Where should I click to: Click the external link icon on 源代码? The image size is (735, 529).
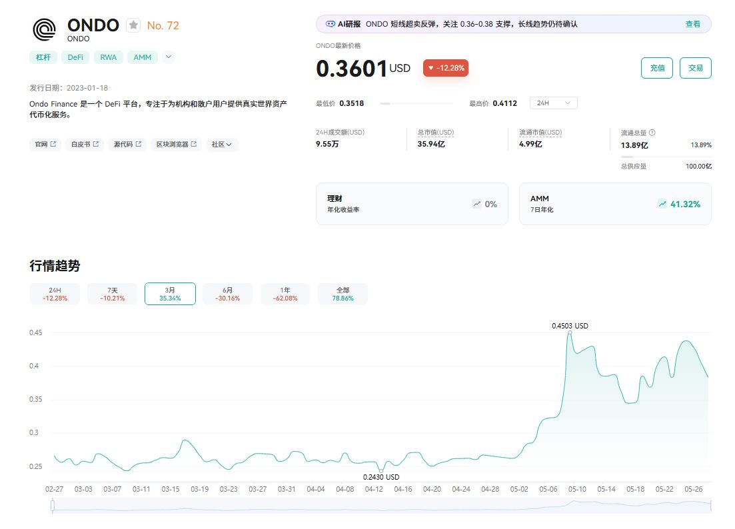coord(139,144)
